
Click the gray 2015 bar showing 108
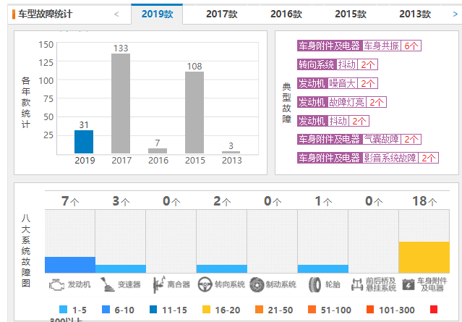click(194, 113)
